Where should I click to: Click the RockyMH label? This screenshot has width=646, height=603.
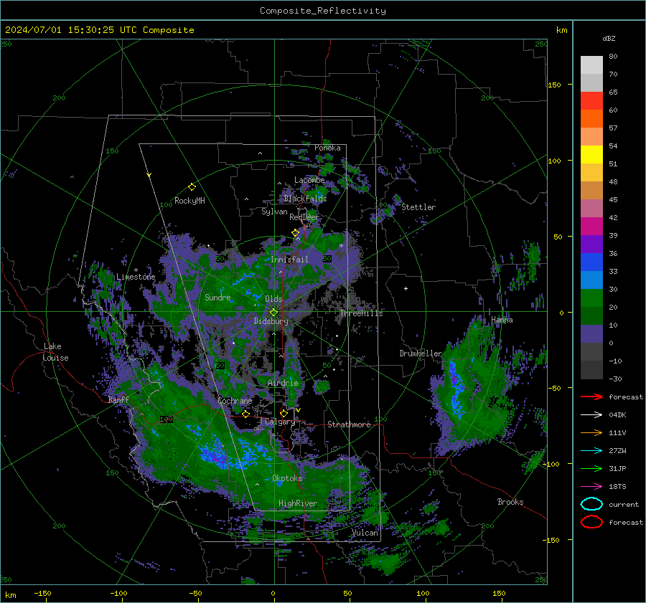pos(189,201)
